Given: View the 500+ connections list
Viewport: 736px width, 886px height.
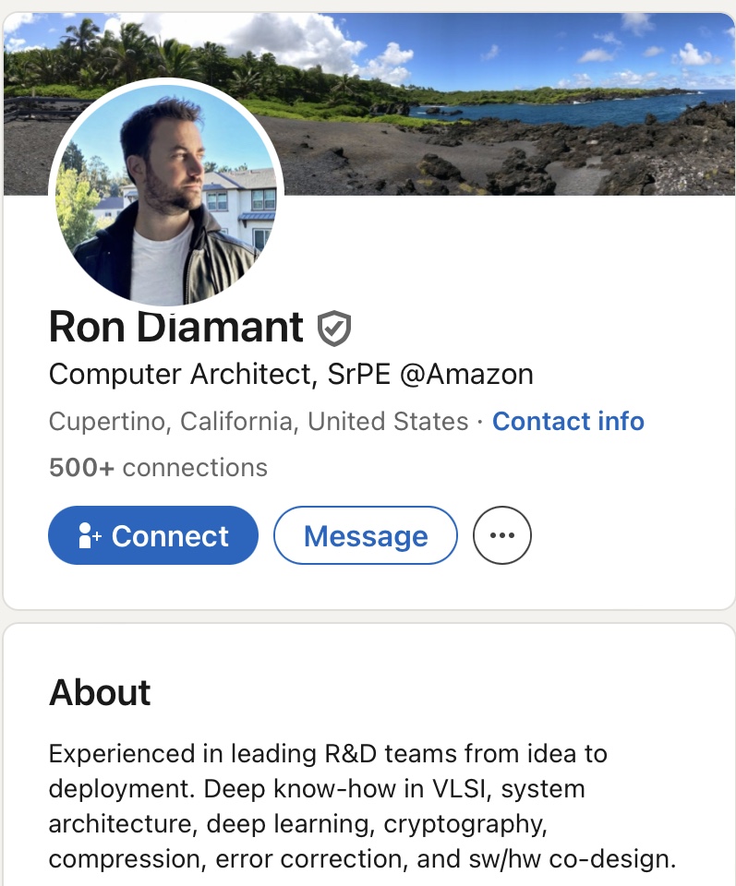Looking at the screenshot, I should pos(158,468).
